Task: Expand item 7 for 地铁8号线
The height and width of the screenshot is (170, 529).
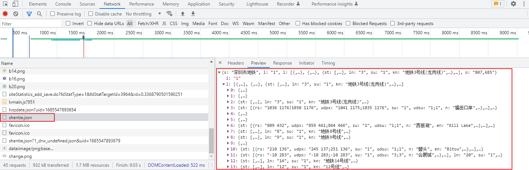Action: [x=228, y=131]
